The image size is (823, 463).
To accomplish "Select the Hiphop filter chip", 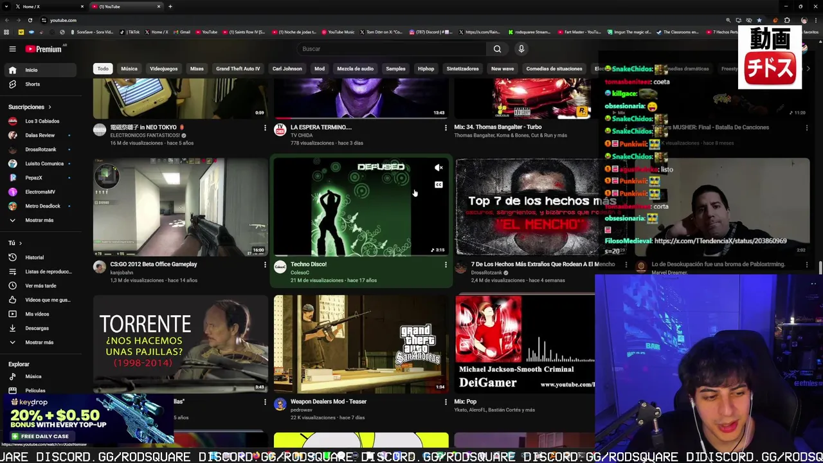I will pos(426,69).
